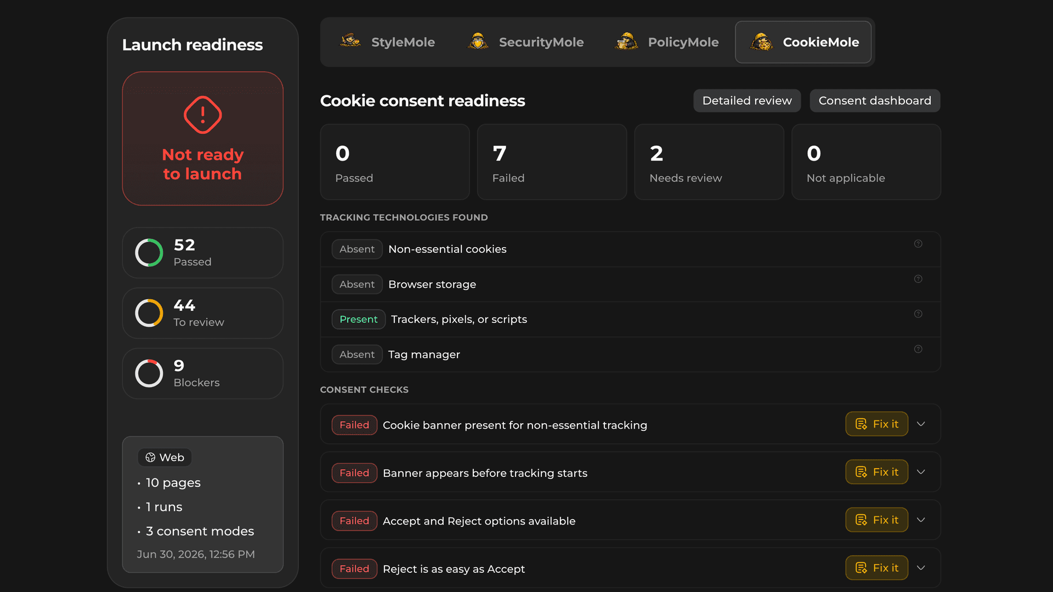Click the Web platform badge
This screenshot has height=592, width=1053.
[165, 458]
